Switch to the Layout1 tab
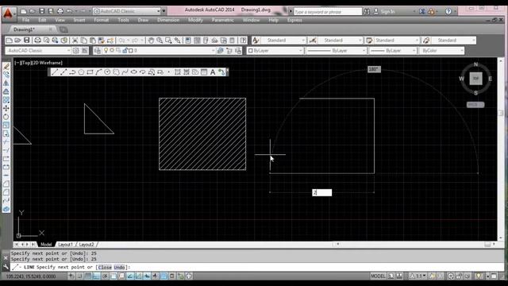Viewport: 508px width, 286px height. (x=65, y=245)
